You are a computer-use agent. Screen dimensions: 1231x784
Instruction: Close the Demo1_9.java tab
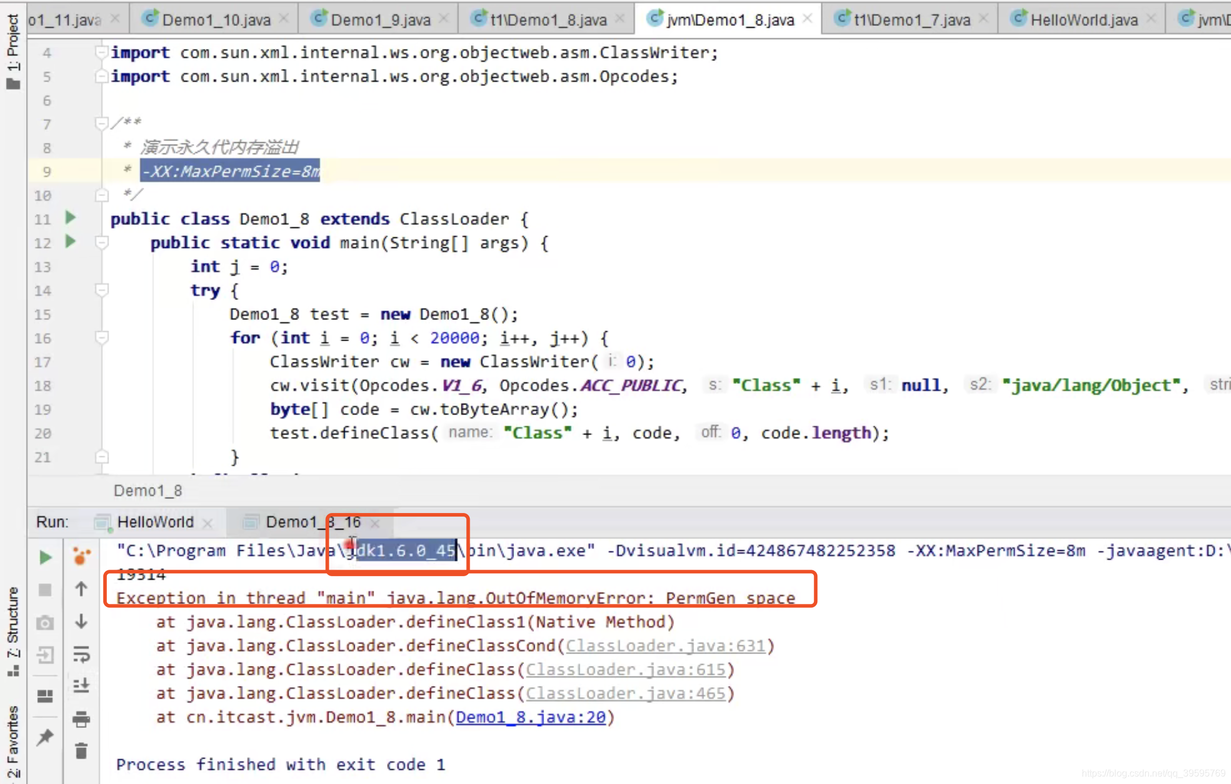click(x=444, y=19)
